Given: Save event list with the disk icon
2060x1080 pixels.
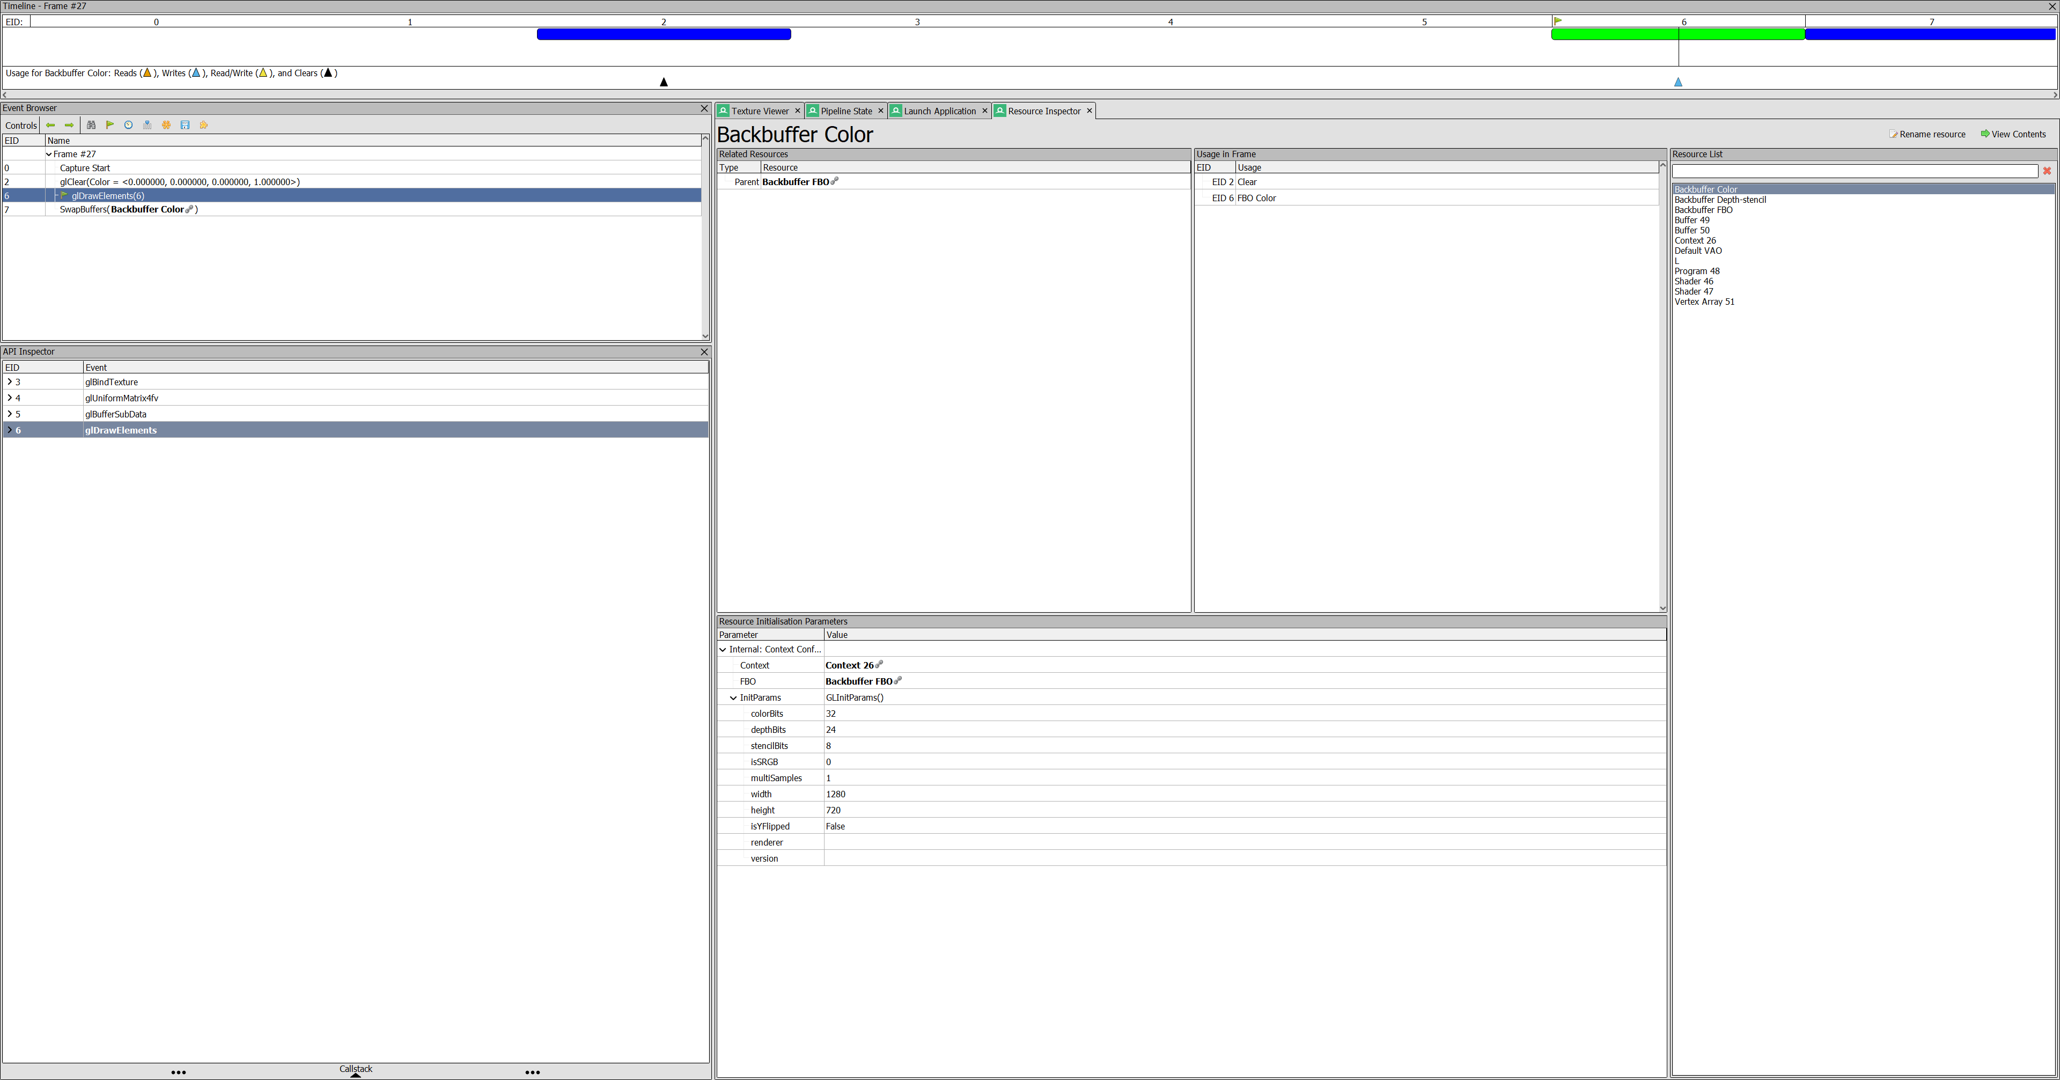Looking at the screenshot, I should click(185, 126).
